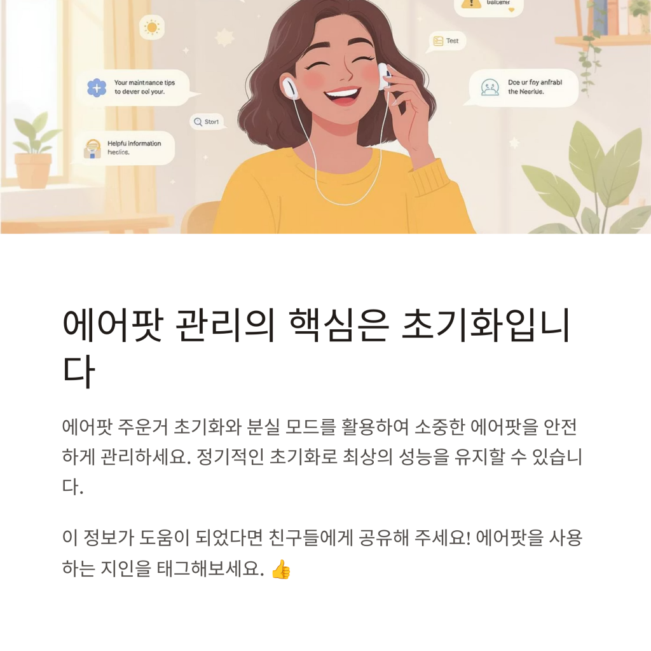Click the star sparkle decoration near sun

pos(224,38)
